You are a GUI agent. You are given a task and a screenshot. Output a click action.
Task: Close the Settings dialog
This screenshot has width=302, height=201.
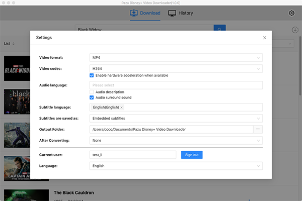265,38
